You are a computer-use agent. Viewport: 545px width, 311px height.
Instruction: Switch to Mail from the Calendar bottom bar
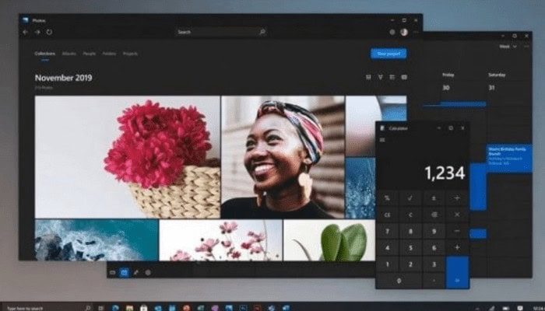point(112,272)
